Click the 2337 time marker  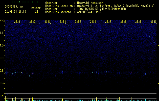pyautogui.click(x=108, y=21)
